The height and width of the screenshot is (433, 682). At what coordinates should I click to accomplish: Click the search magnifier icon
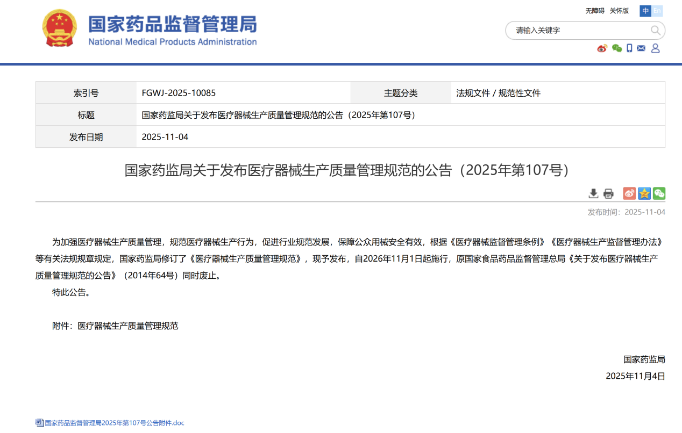[x=656, y=31]
